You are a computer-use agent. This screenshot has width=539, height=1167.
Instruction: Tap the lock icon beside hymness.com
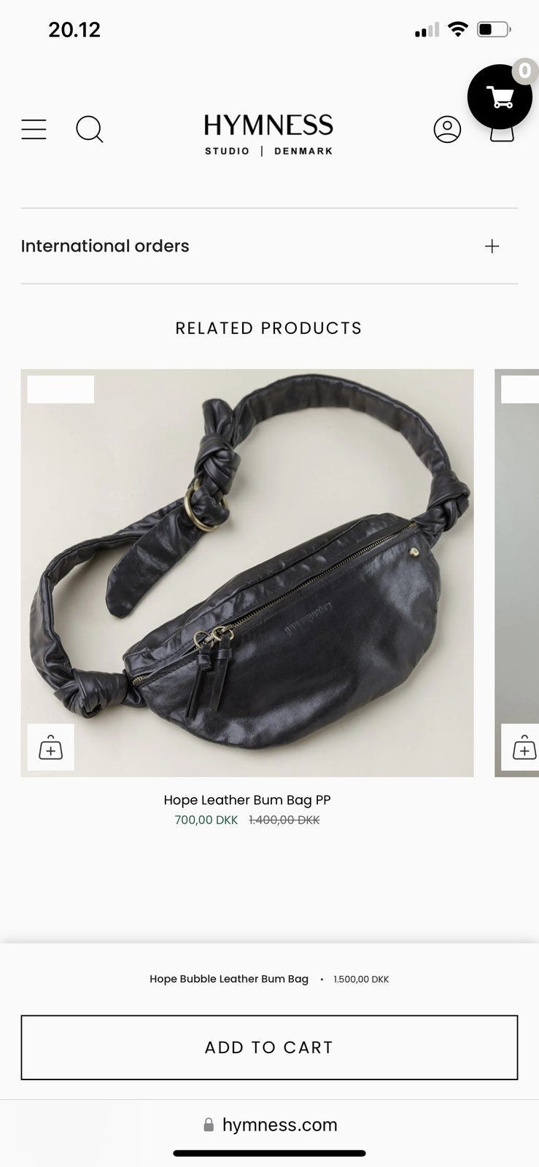click(209, 1125)
